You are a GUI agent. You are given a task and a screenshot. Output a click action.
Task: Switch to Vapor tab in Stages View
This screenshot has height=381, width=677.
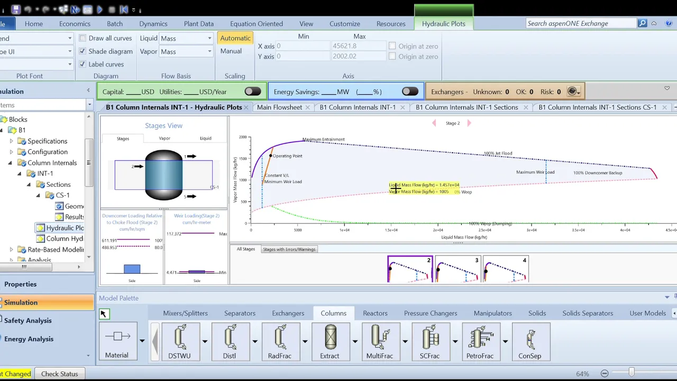pyautogui.click(x=164, y=139)
